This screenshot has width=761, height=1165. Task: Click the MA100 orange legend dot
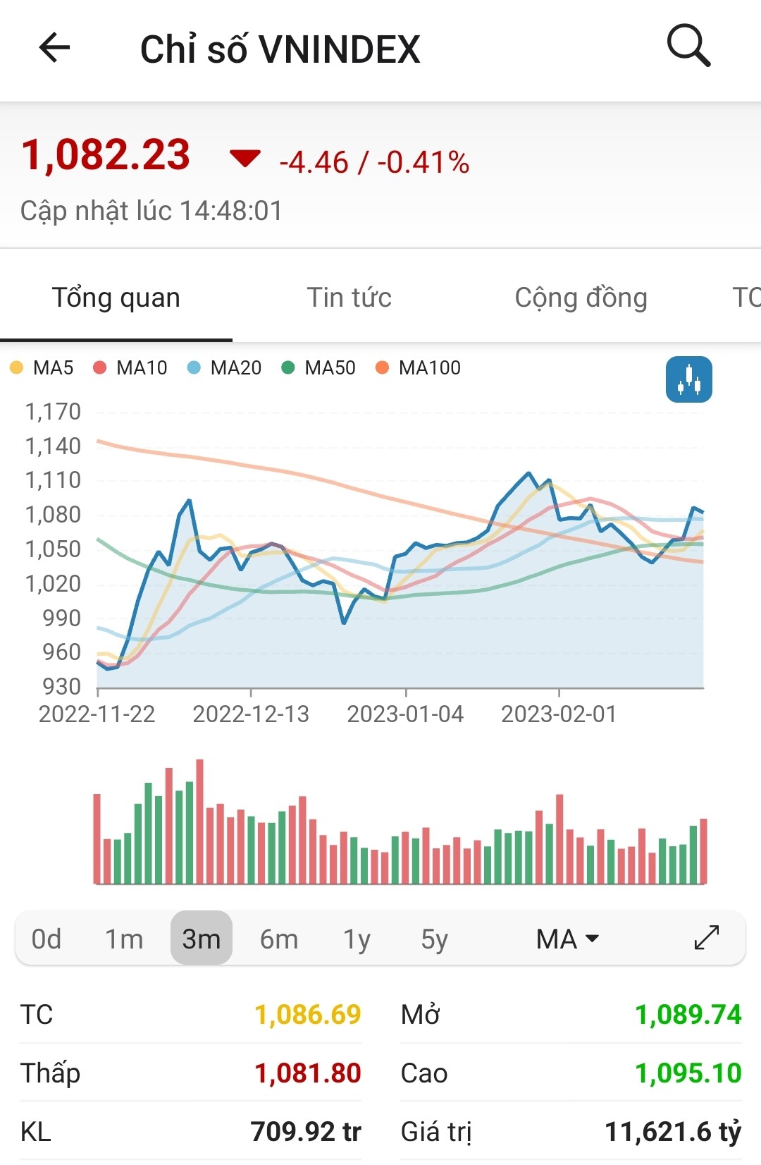pos(383,368)
